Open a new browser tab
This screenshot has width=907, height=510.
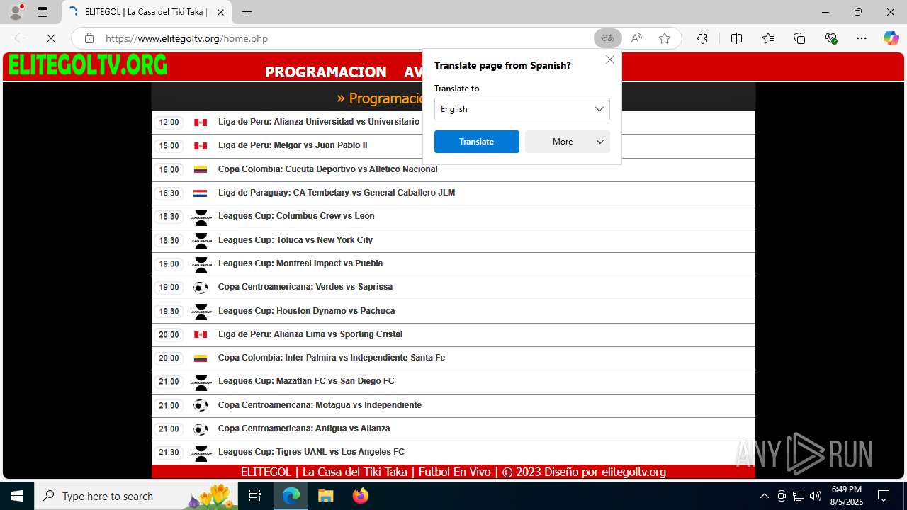(247, 12)
